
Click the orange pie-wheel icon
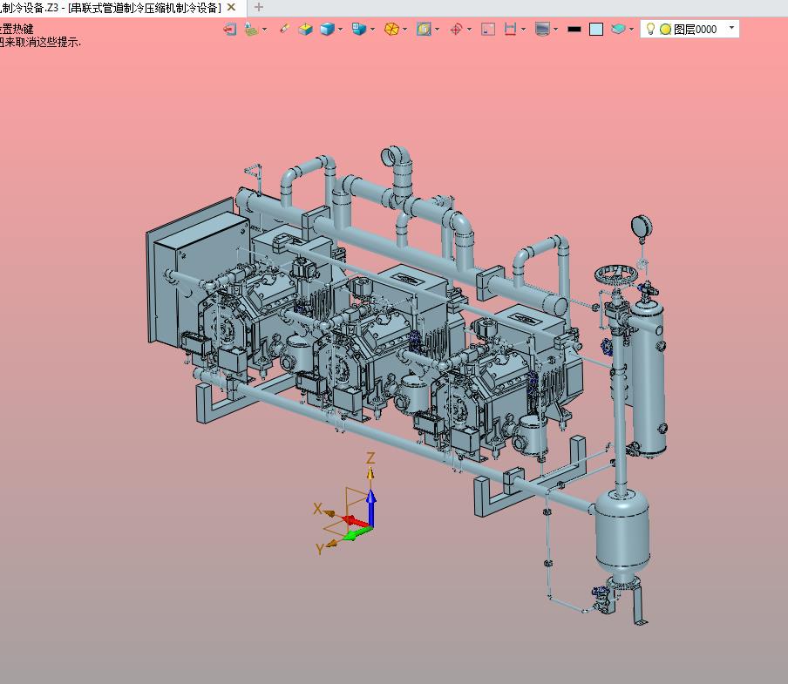click(x=391, y=29)
